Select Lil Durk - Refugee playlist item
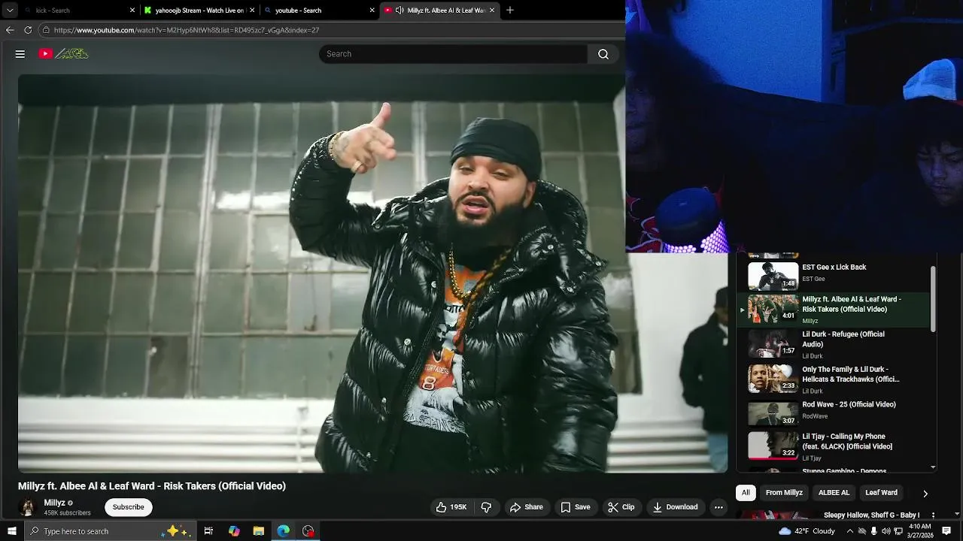 835,344
